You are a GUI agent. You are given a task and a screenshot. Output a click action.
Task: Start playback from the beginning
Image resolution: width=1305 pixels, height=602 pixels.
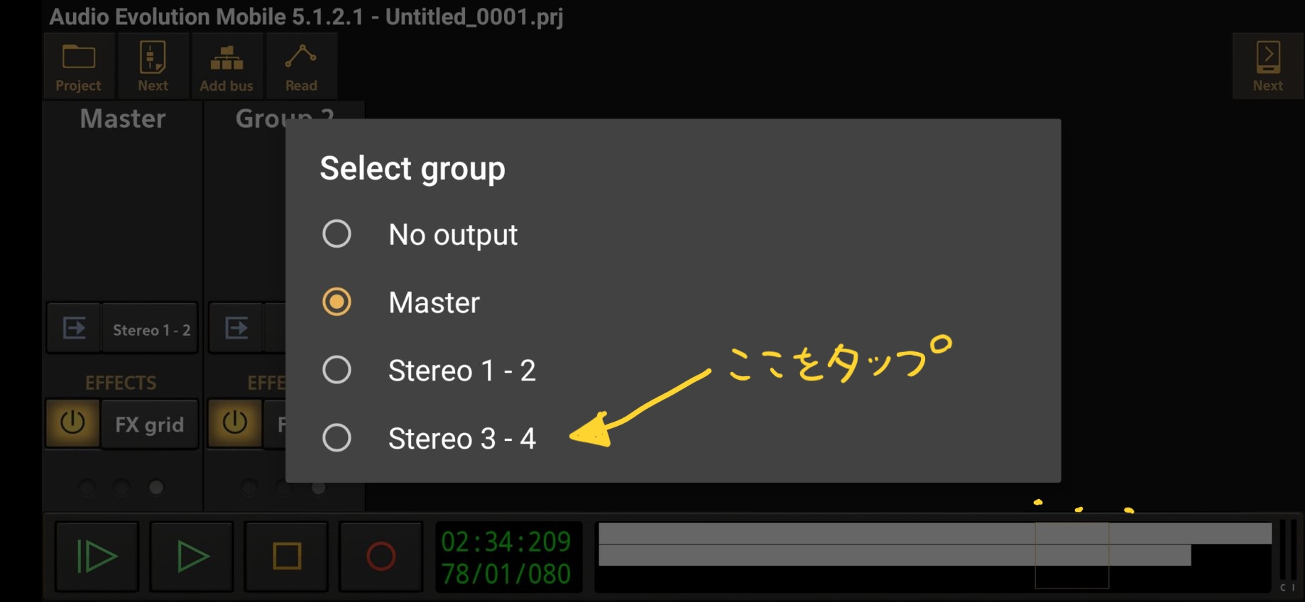(97, 556)
